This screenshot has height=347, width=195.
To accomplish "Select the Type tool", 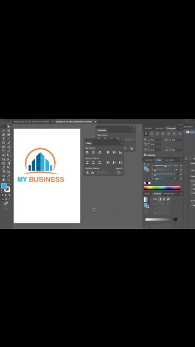I will click(4, 139).
